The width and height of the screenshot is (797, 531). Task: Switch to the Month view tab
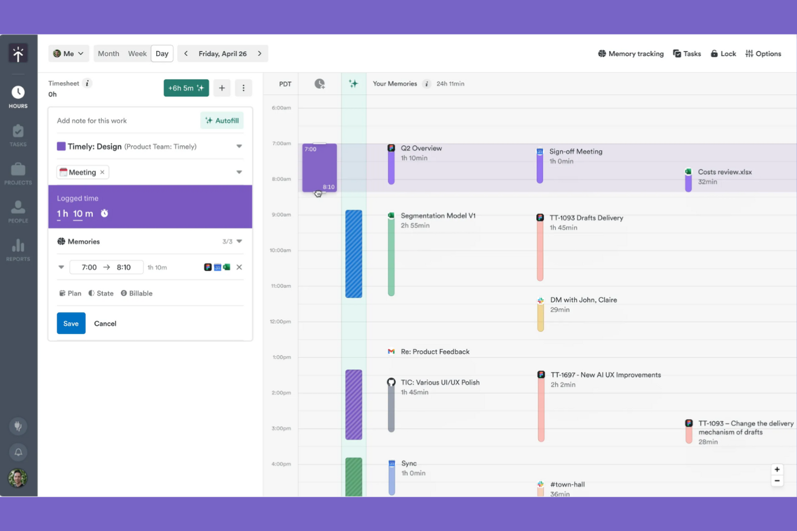[x=108, y=53]
